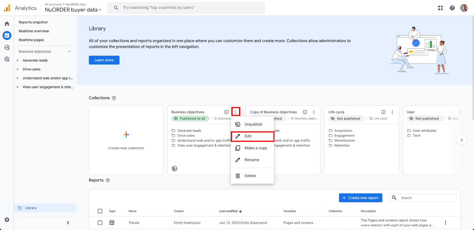Expand Drive sales in navigation
The width and height of the screenshot is (474, 230).
(x=17, y=69)
